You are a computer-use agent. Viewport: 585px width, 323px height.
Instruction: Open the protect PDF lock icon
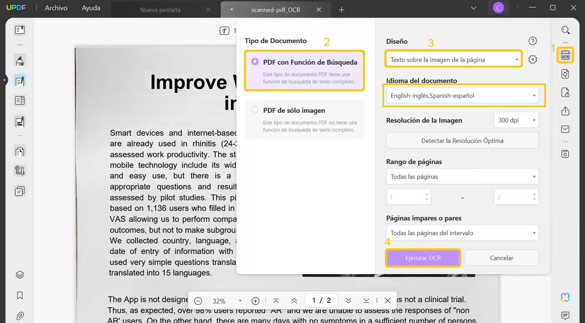point(565,92)
